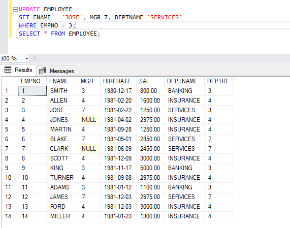The width and height of the screenshot is (290, 228).
Task: Select the DEPTID column header
Action: [218, 81]
